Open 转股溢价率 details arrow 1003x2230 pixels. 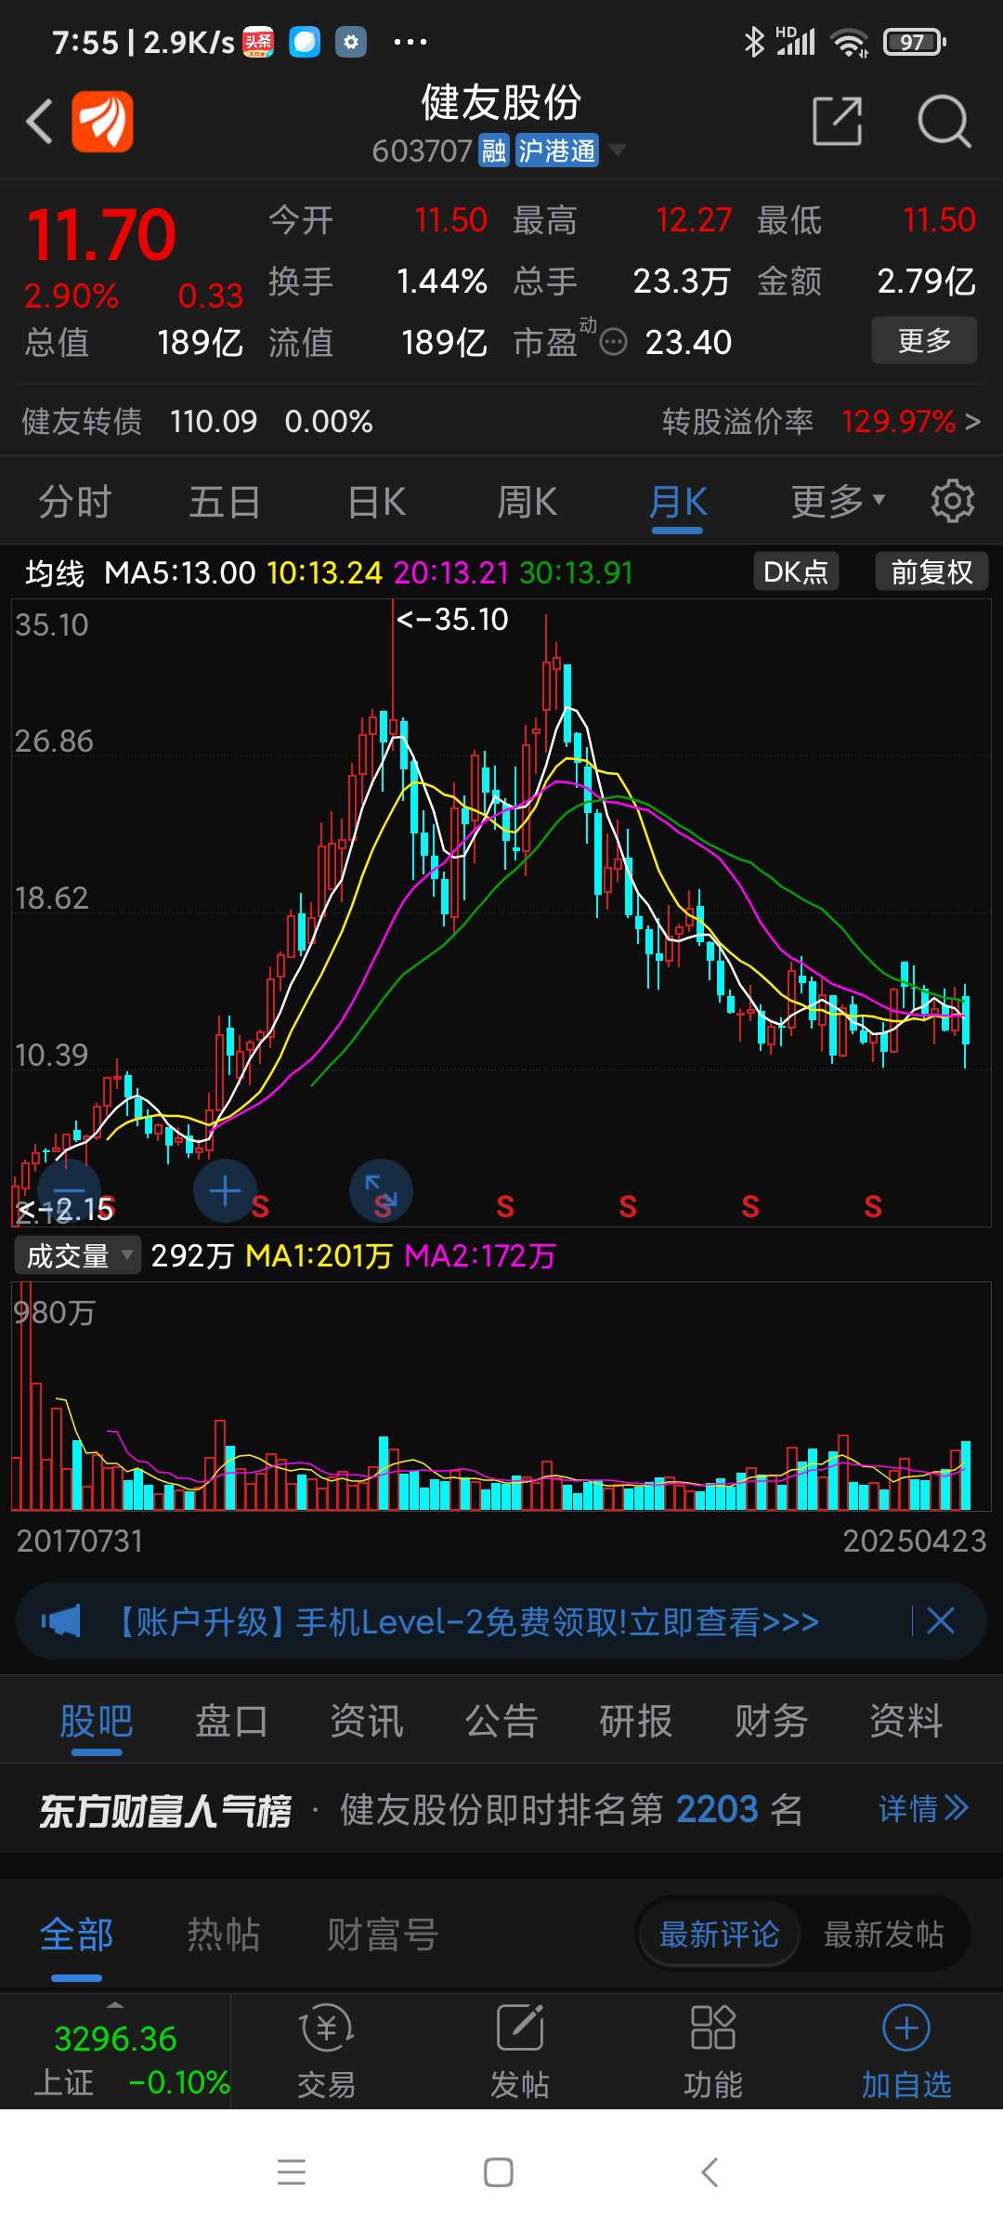[972, 422]
